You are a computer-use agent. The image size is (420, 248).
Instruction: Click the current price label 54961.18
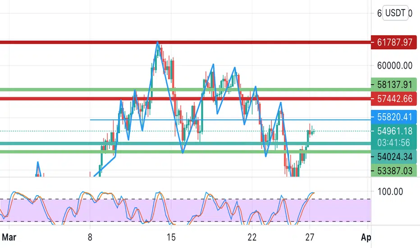coord(395,131)
